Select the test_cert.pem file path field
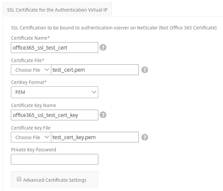 (x=95, y=70)
